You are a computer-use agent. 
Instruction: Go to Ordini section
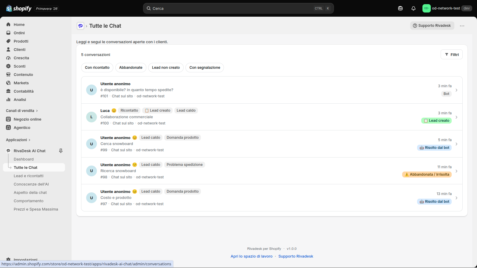[19, 33]
